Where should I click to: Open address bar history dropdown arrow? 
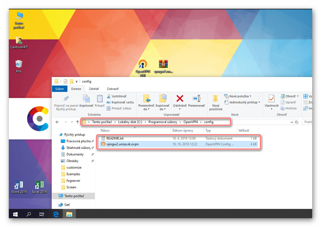click(292, 122)
